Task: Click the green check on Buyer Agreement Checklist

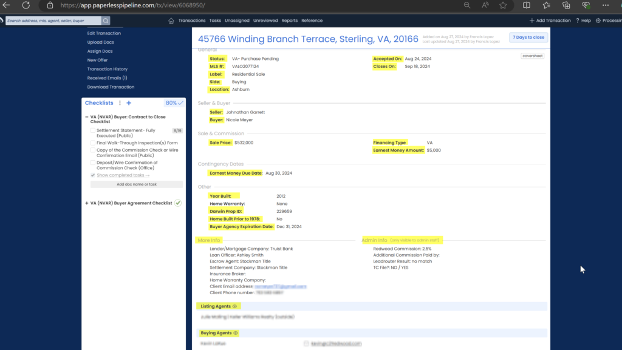Action: pyautogui.click(x=178, y=203)
